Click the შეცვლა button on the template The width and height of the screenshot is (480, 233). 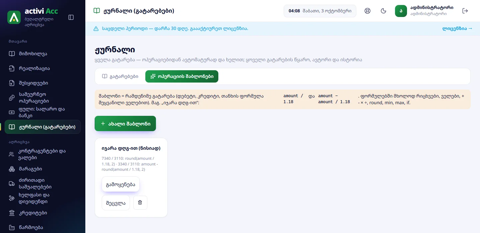click(116, 203)
